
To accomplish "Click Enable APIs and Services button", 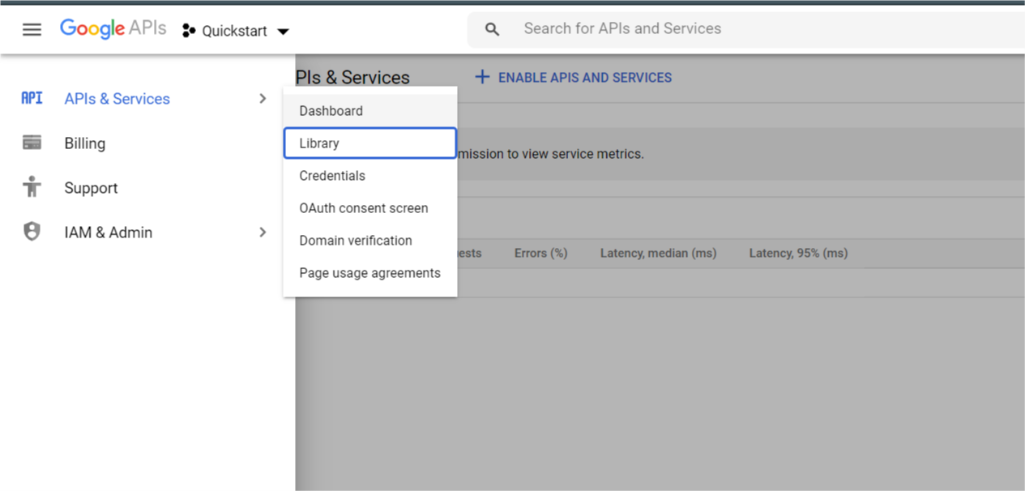I will pyautogui.click(x=574, y=78).
